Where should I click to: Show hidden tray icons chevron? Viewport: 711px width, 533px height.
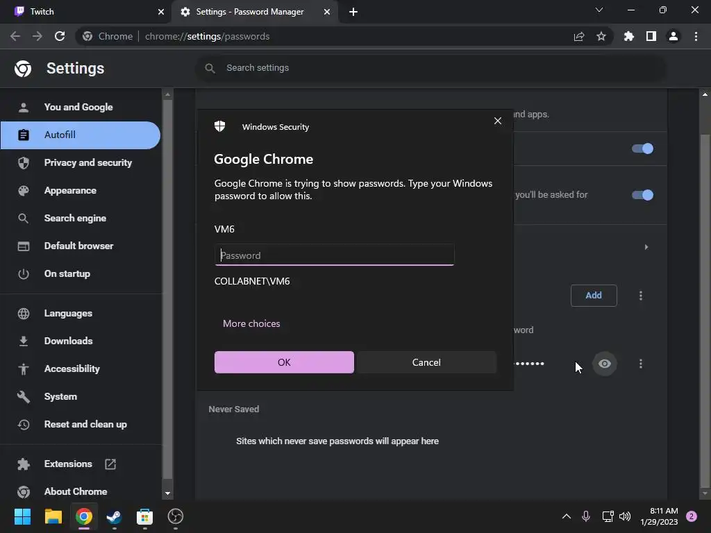click(x=567, y=516)
